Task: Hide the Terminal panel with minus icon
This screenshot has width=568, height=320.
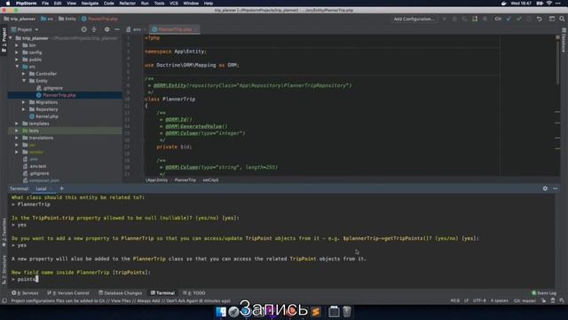Action: (x=555, y=188)
